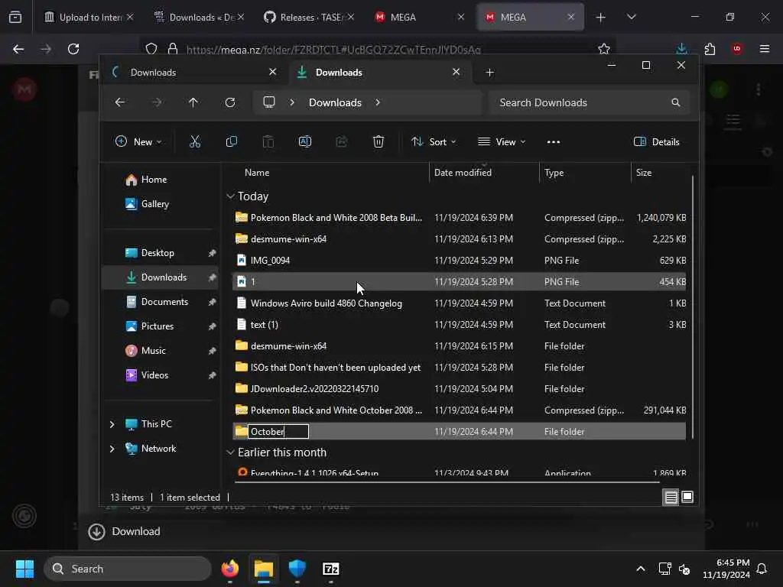Switch to the first Downloads Explorer tab
Screen dimensions: 783x587
click(193, 73)
